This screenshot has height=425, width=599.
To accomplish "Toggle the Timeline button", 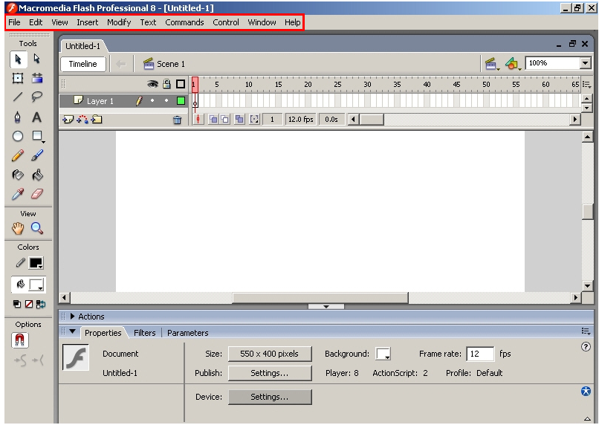I will (x=83, y=64).
